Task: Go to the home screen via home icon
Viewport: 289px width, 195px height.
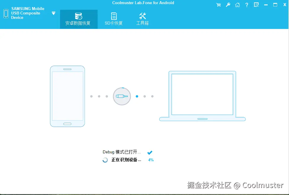Action: click(238, 5)
